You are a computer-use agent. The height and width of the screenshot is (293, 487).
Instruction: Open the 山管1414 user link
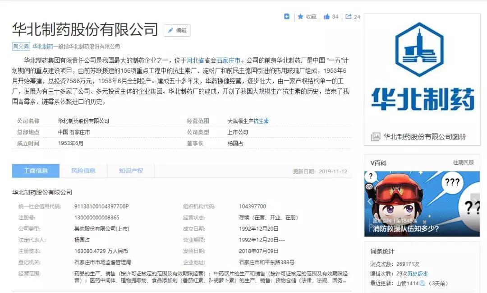pos(407,284)
